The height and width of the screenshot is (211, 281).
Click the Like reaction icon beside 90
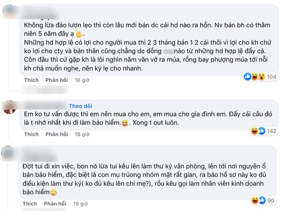(x=260, y=200)
